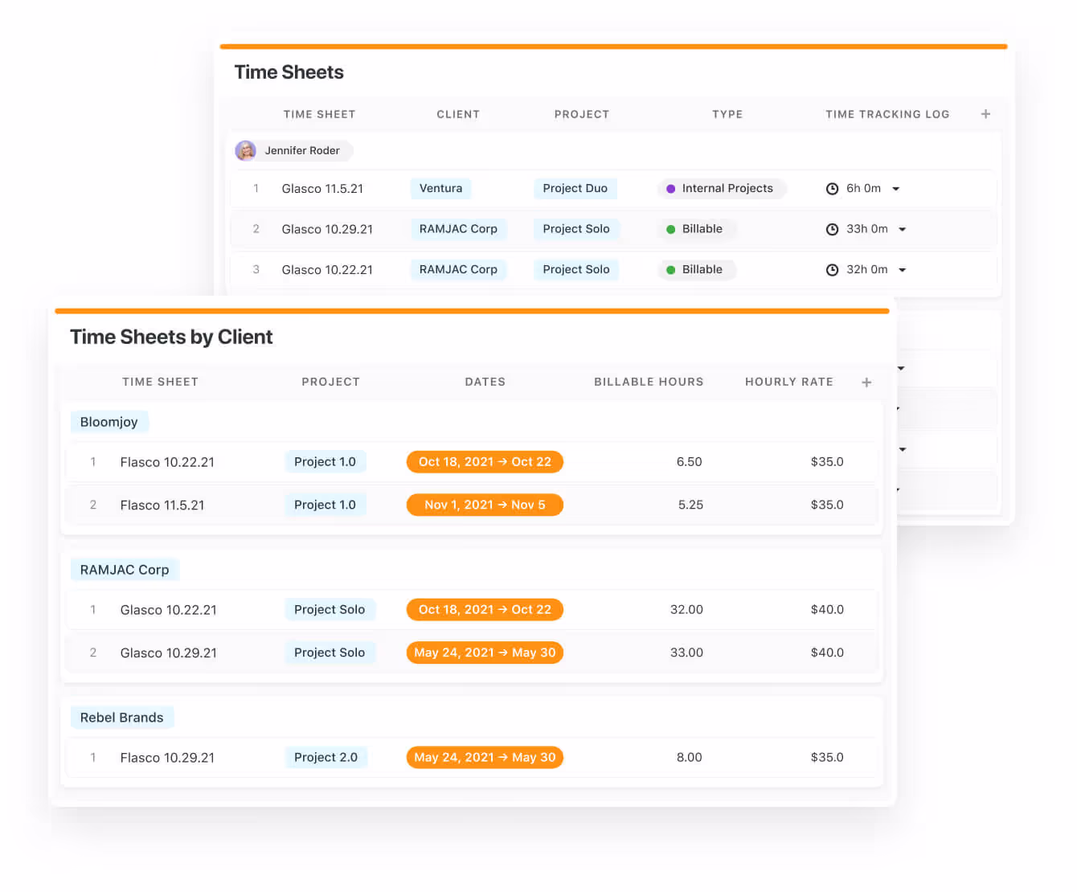Click the Nov 1, 2021 → Nov 5 date badge
The image size is (1077, 892).
click(485, 505)
